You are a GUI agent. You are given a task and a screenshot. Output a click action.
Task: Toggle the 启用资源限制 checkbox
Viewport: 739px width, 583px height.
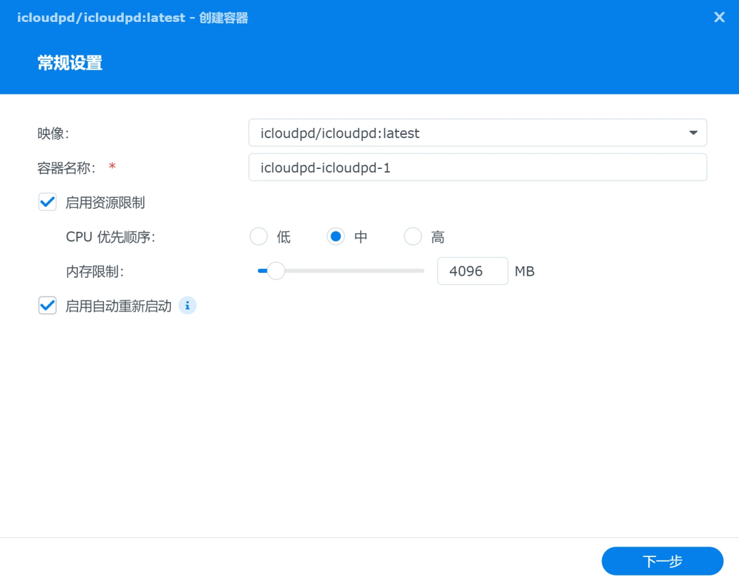48,202
